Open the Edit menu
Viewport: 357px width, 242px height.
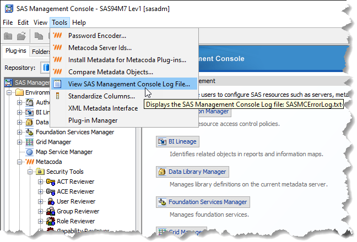[23, 23]
